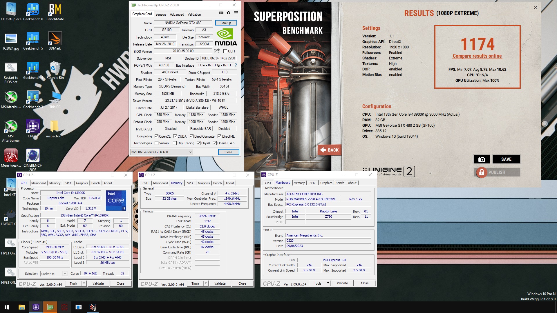Switch to Advanced tab in GPU-Z
This screenshot has height=313, width=557.
[177, 14]
